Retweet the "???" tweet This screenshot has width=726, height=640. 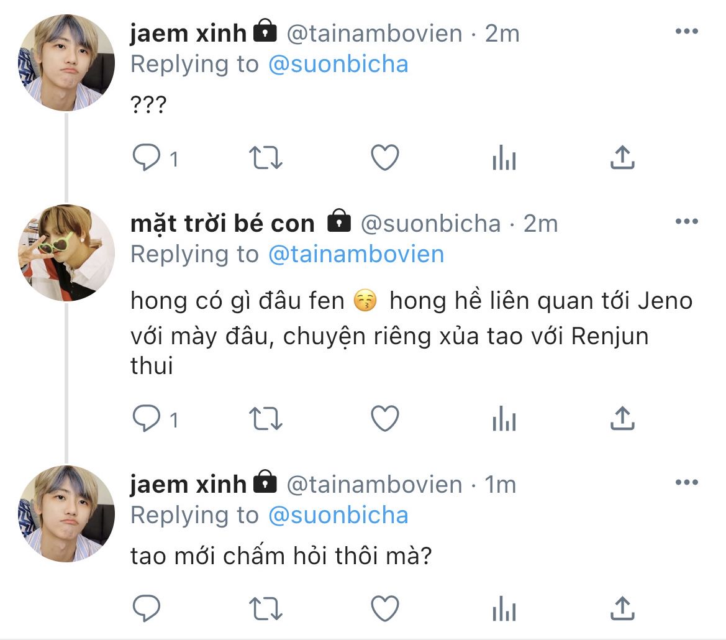[266, 158]
